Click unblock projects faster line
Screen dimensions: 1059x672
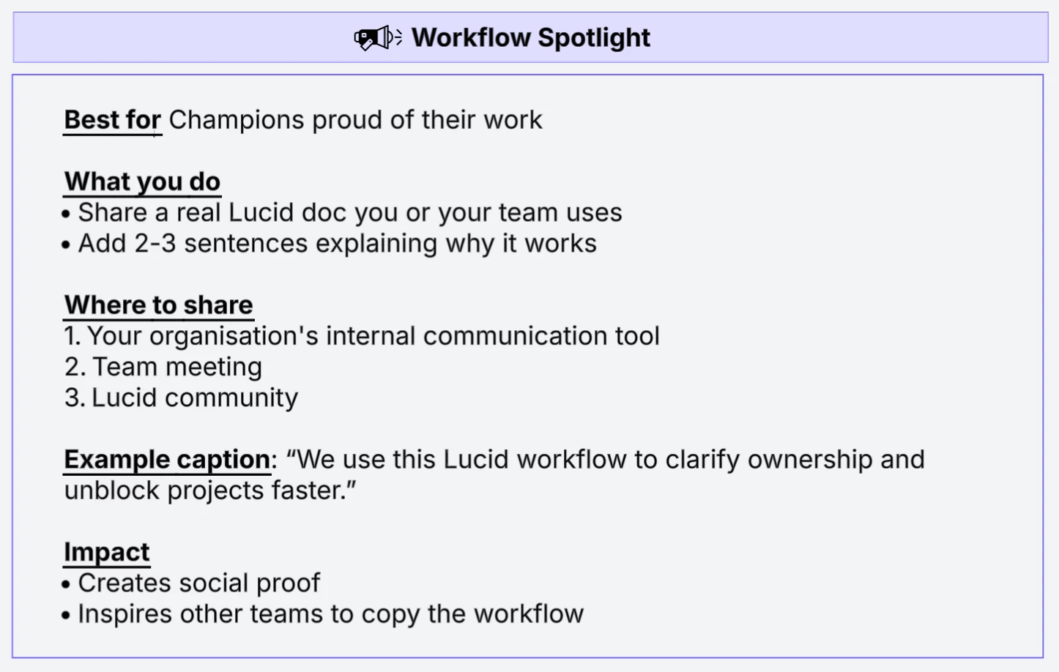click(x=210, y=491)
